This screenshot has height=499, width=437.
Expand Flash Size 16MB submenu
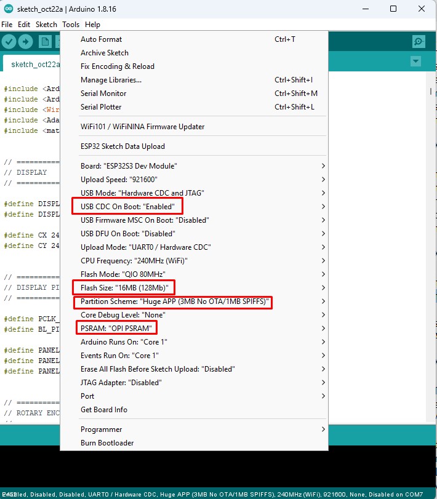pos(194,288)
